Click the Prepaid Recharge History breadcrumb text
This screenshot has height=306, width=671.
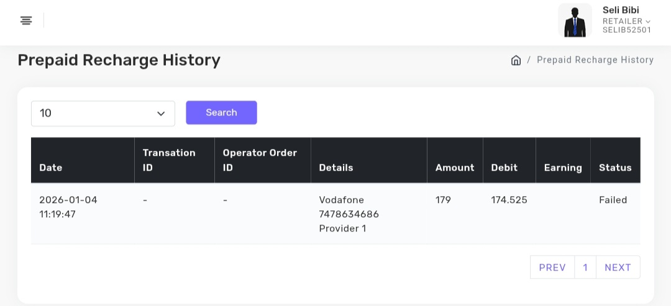click(595, 60)
